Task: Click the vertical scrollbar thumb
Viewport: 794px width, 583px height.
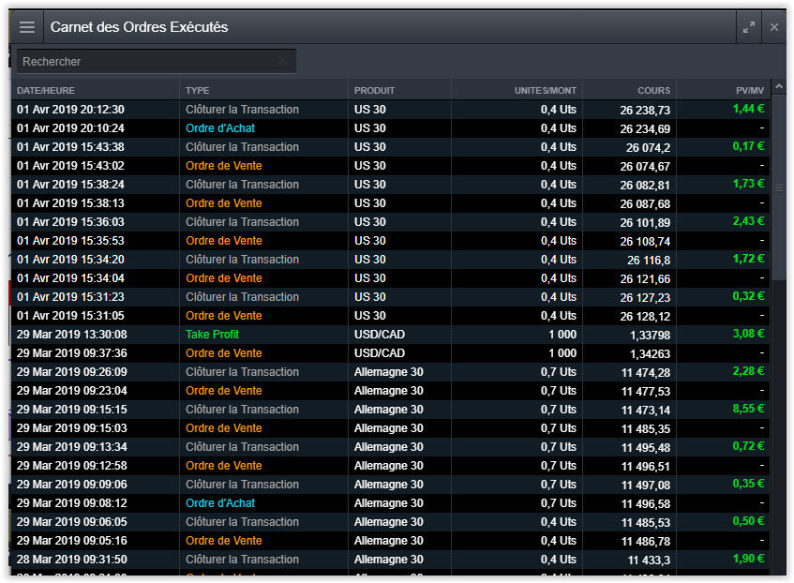Action: pyautogui.click(x=779, y=187)
